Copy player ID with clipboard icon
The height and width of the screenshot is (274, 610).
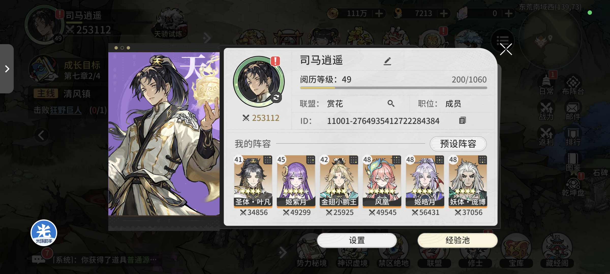pos(462,120)
